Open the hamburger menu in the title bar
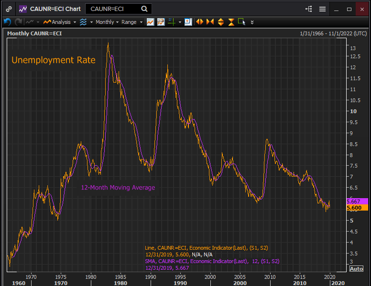 [322, 9]
